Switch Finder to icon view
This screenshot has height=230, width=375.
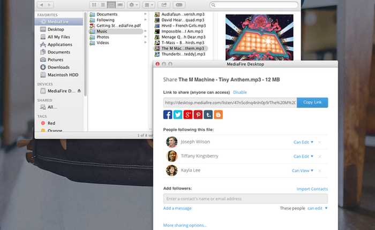(x=94, y=5)
